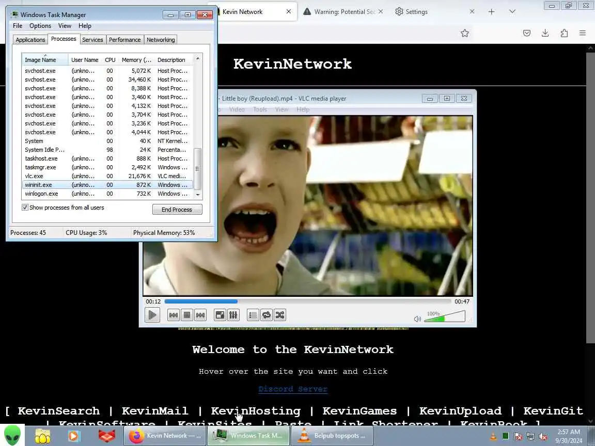Open the taskbar clock 2:57 AM

click(x=569, y=436)
